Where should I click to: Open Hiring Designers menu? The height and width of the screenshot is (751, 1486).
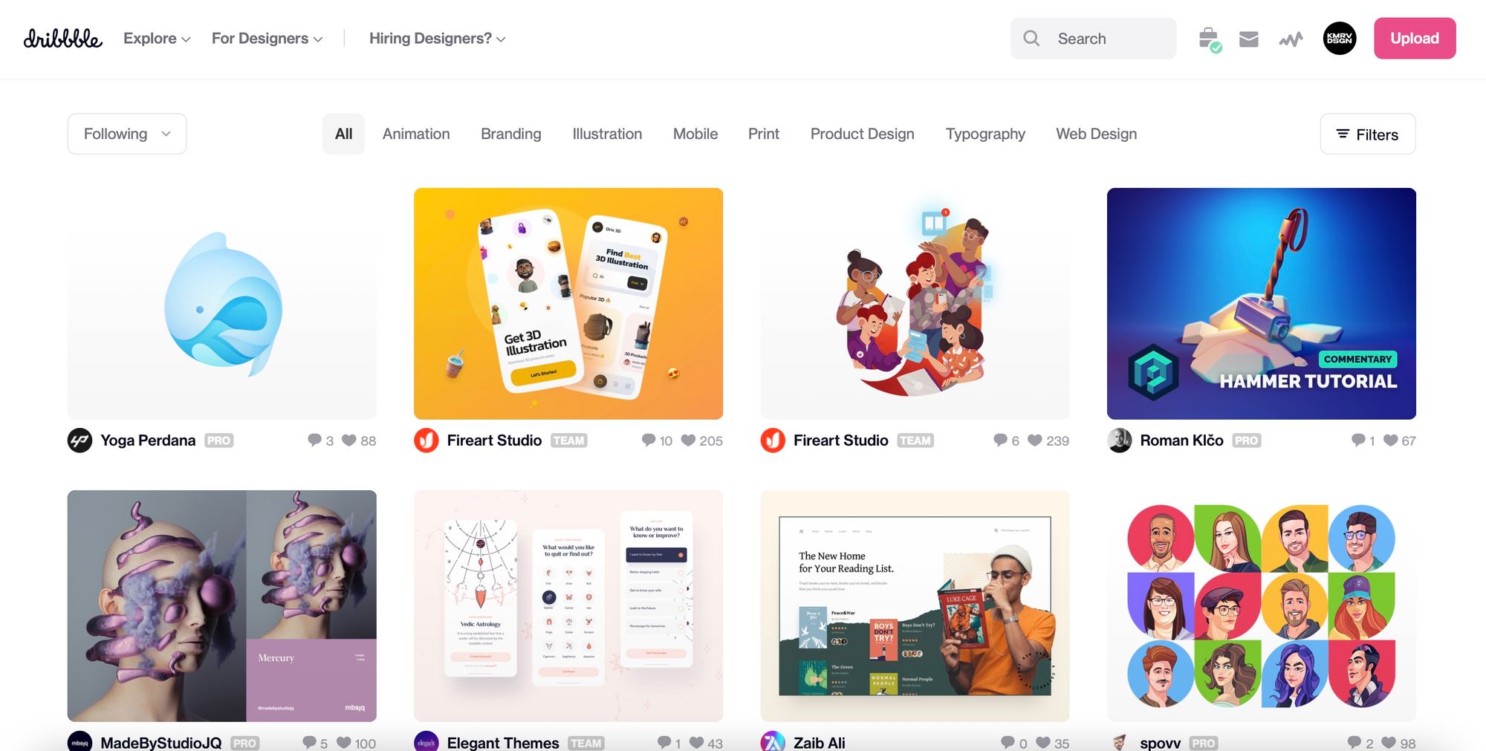(437, 39)
